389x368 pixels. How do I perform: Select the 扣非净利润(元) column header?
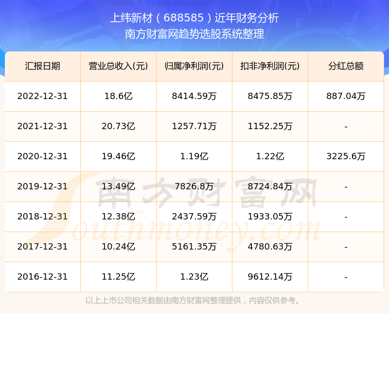[x=270, y=66]
